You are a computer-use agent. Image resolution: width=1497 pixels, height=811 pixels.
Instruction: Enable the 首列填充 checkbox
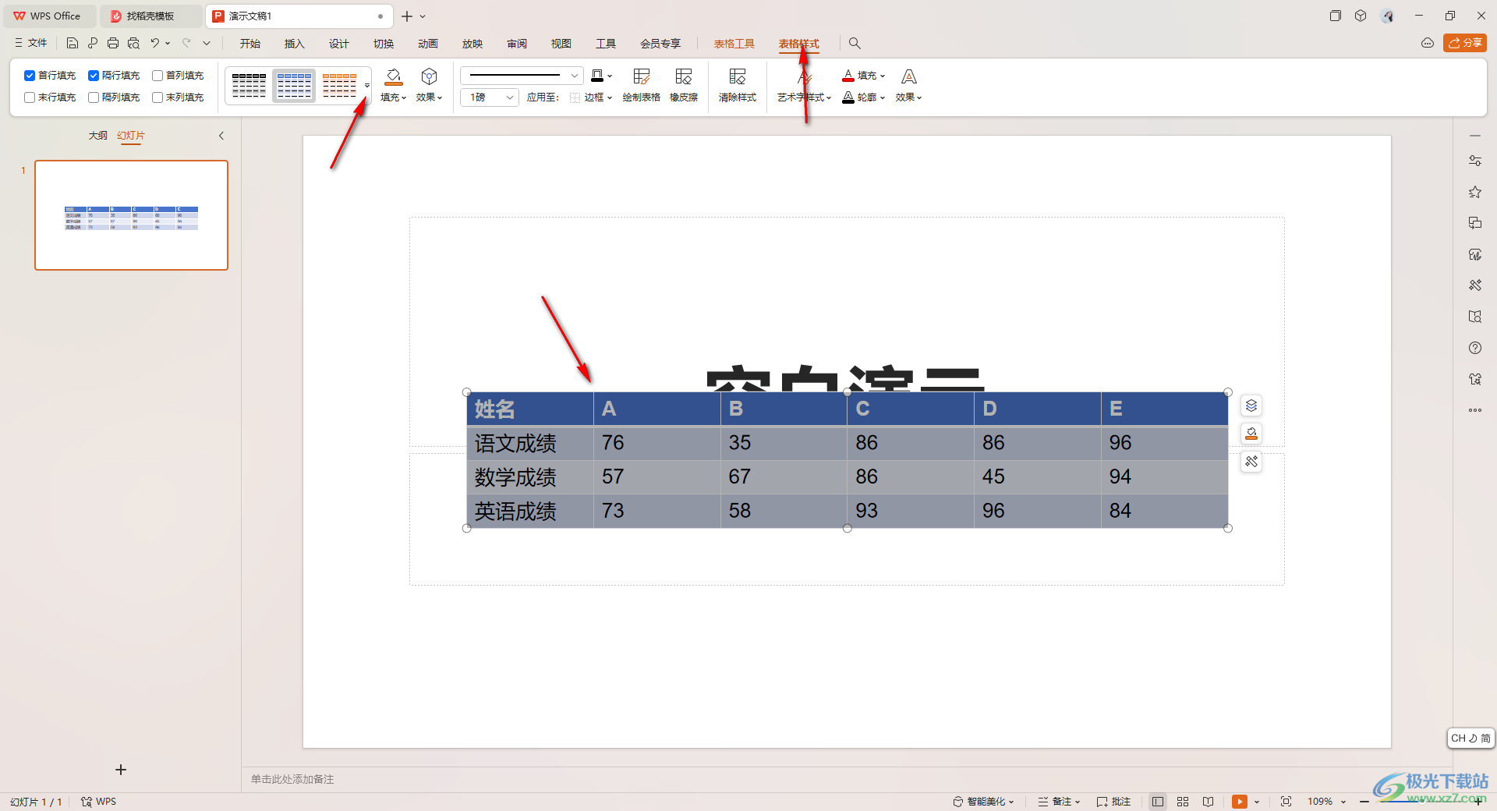157,76
